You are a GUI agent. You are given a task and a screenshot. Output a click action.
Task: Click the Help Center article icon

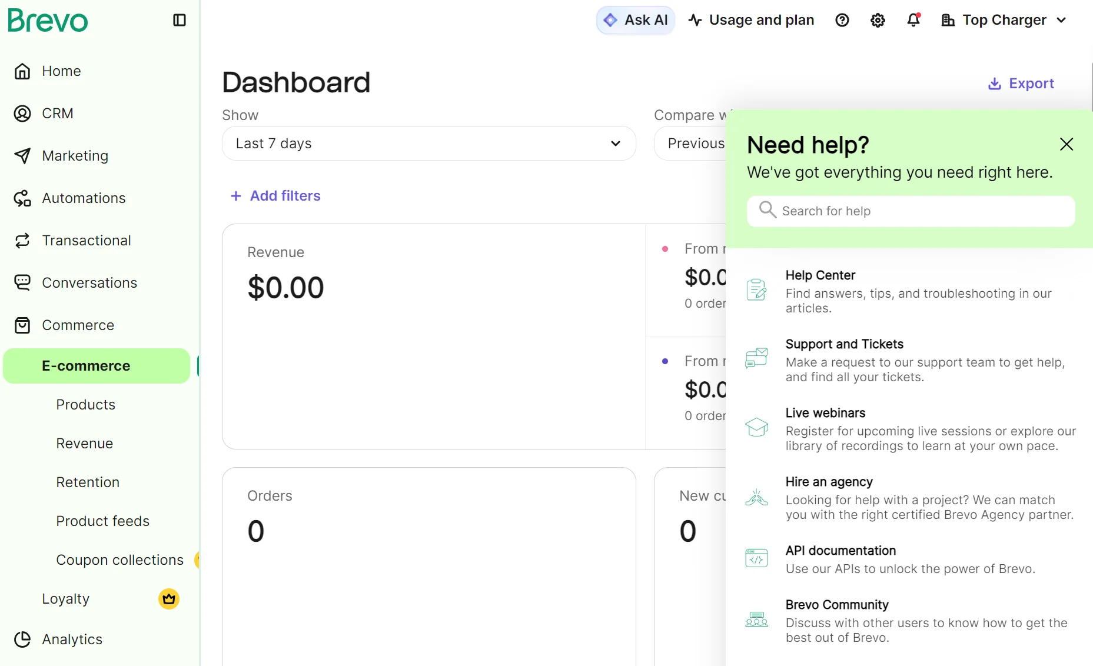pyautogui.click(x=756, y=290)
